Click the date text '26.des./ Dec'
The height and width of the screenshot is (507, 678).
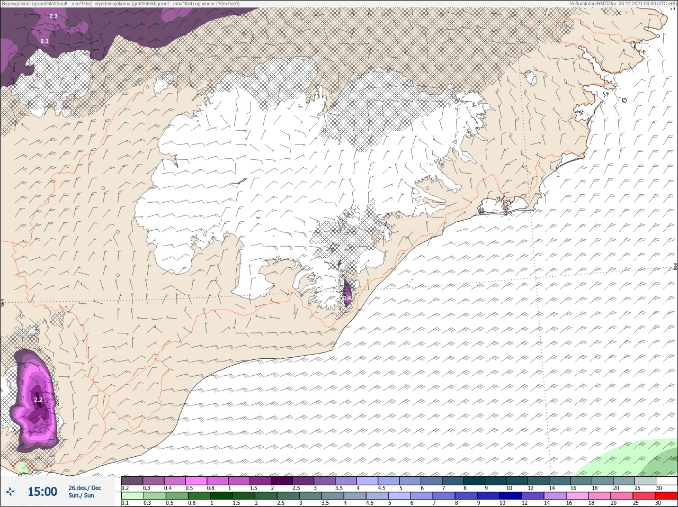click(x=85, y=488)
